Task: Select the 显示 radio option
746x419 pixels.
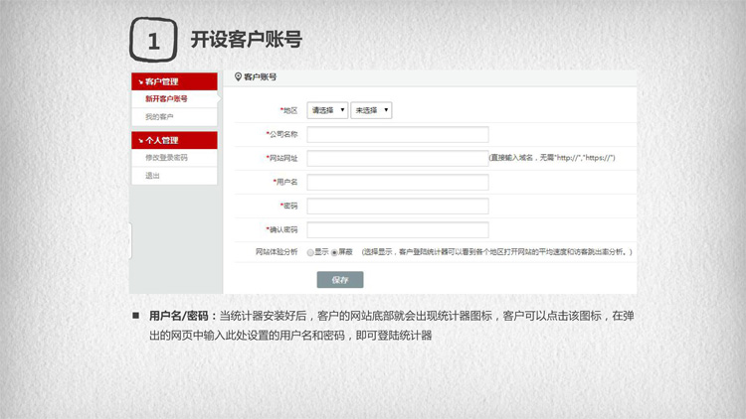Action: tap(311, 252)
